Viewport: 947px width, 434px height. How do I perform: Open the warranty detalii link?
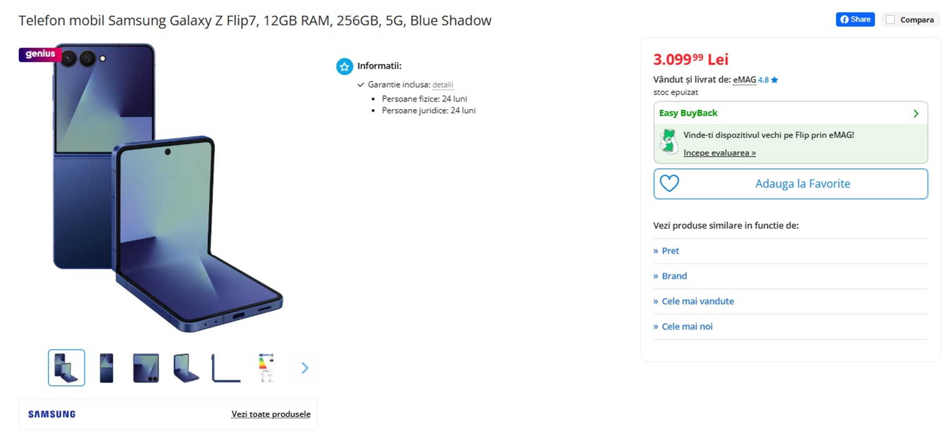tap(443, 84)
